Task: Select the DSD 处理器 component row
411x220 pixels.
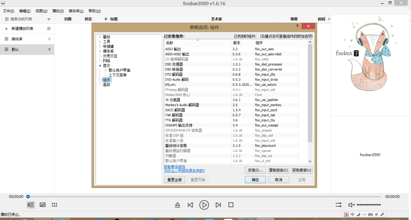Action: pyautogui.click(x=232, y=64)
